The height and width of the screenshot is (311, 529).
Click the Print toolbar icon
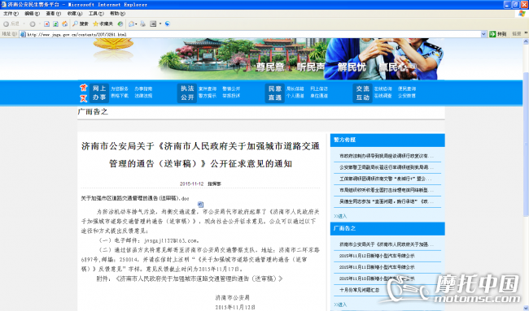[x=143, y=24]
